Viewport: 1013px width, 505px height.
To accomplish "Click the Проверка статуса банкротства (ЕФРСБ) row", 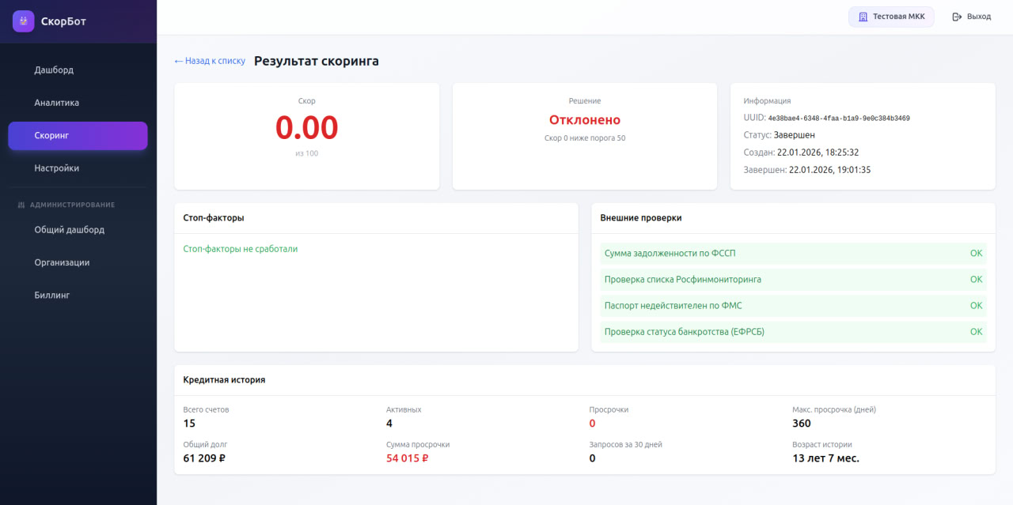I will click(792, 331).
